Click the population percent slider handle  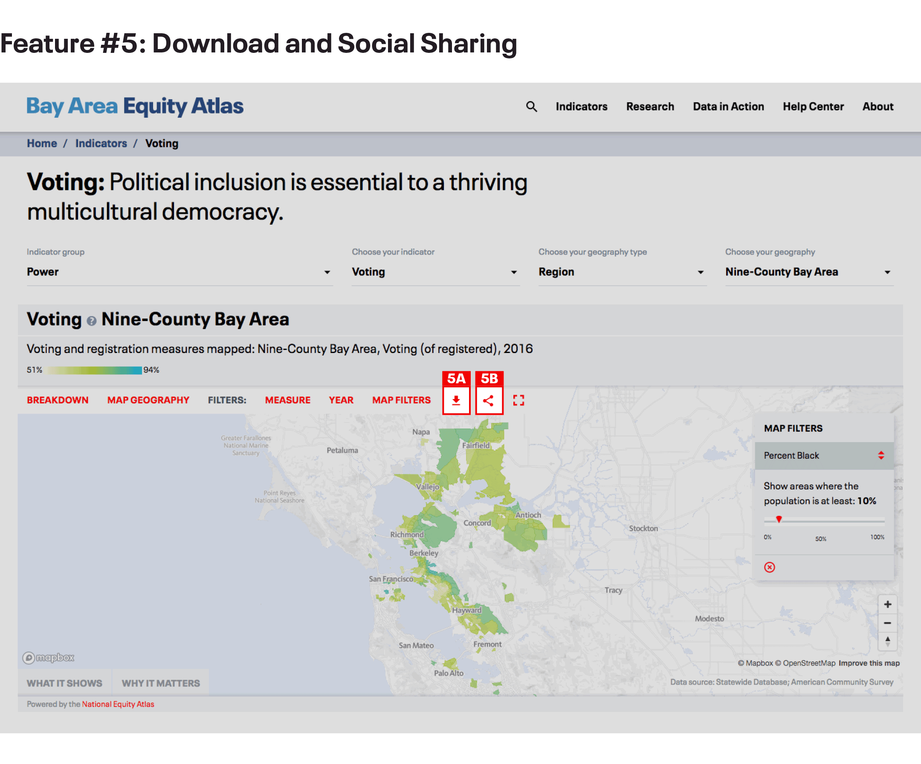pos(779,519)
